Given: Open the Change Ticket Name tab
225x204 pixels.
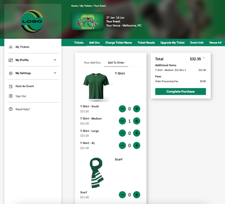Looking at the screenshot, I should click(119, 43).
